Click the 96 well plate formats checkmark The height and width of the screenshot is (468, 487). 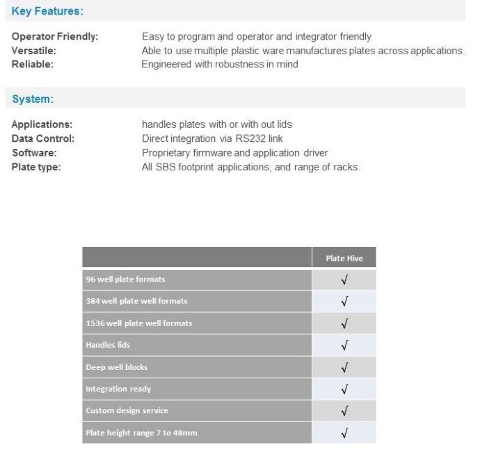click(x=344, y=280)
